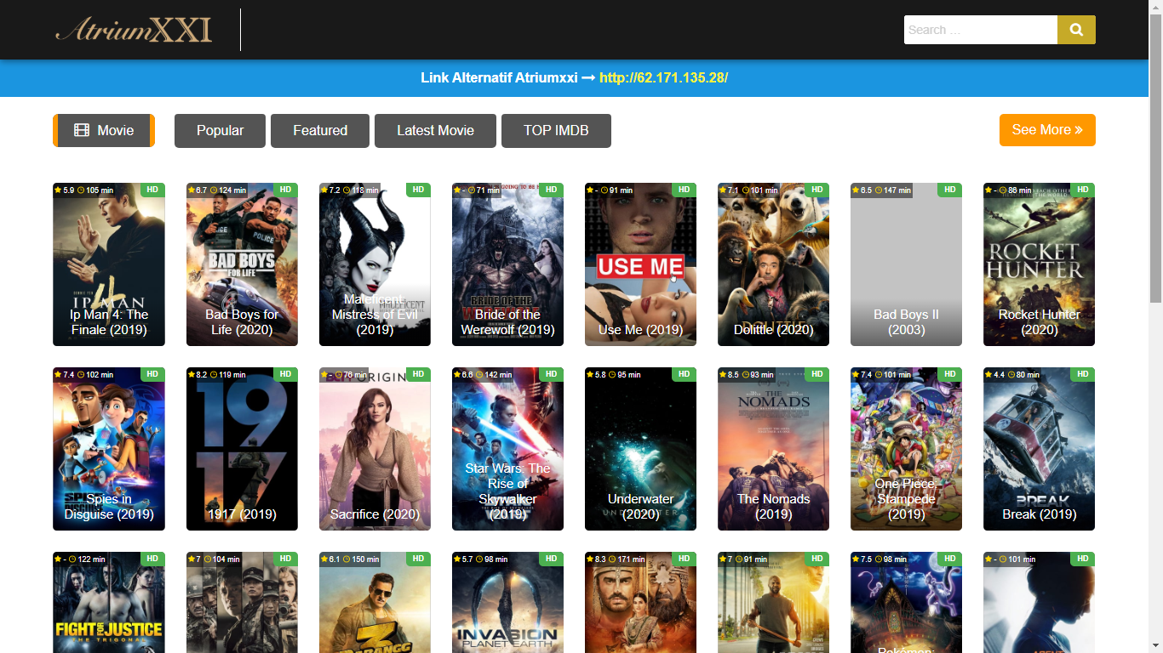Viewport: 1163px width, 653px height.
Task: Click star rating 7.1 on Dolittle poster
Action: [729, 190]
